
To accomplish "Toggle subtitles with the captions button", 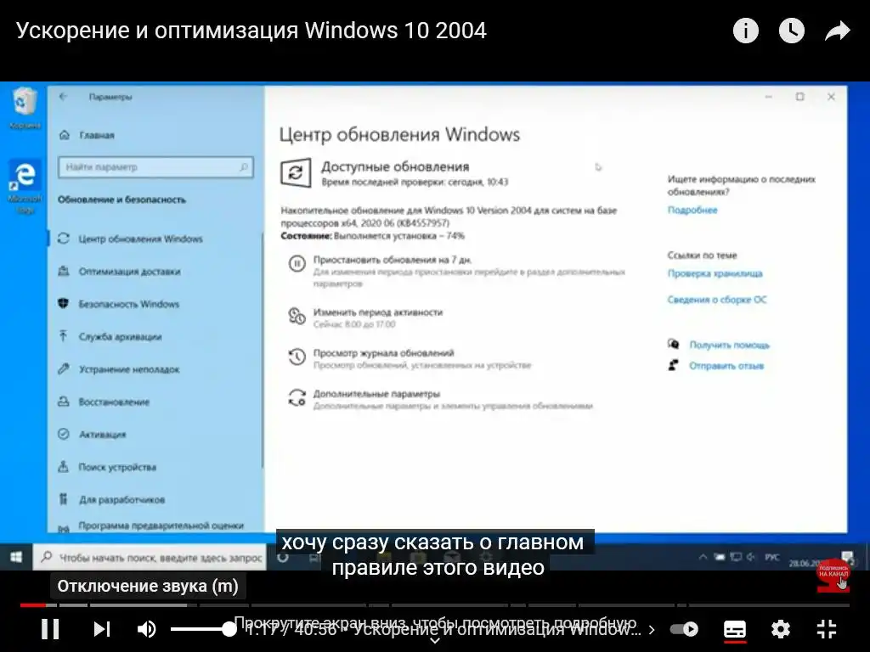I will tap(735, 629).
